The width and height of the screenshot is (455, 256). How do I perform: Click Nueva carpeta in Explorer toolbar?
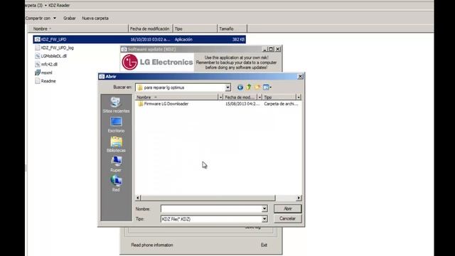pos(95,18)
